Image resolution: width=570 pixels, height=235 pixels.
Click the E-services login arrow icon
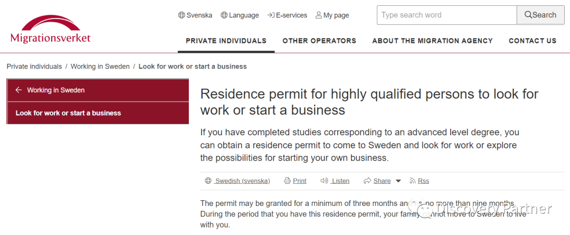click(x=271, y=15)
